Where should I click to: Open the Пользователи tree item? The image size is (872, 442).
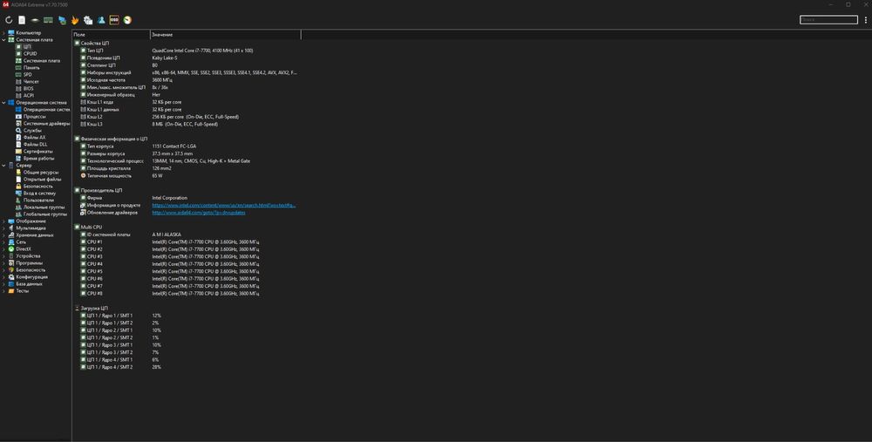[38, 201]
